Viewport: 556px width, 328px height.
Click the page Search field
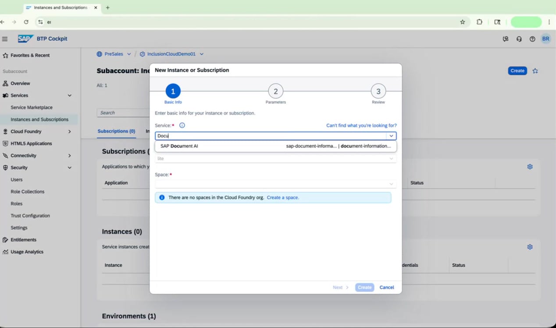pyautogui.click(x=124, y=113)
